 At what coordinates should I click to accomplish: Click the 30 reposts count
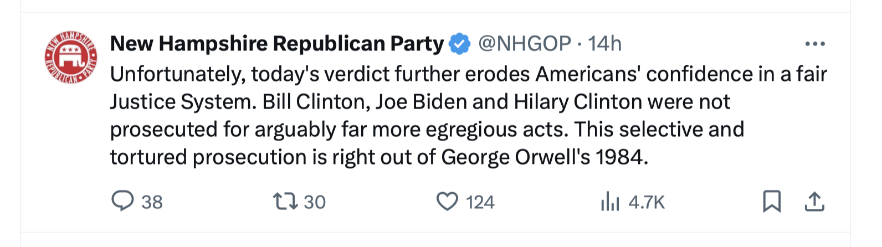click(x=314, y=202)
